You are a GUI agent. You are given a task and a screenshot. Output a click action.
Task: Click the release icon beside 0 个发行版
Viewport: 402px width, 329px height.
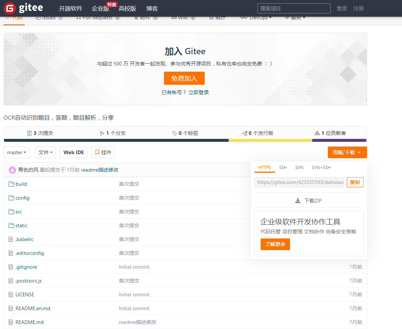245,133
